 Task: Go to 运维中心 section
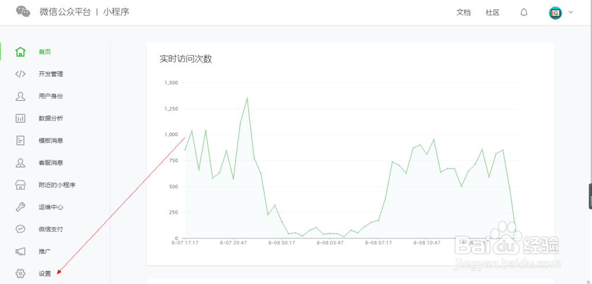(50, 207)
